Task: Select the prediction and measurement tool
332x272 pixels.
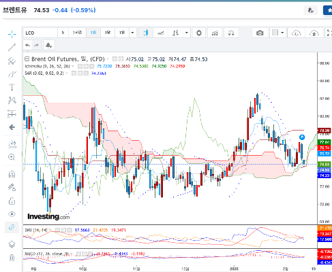Action: (x=12, y=114)
